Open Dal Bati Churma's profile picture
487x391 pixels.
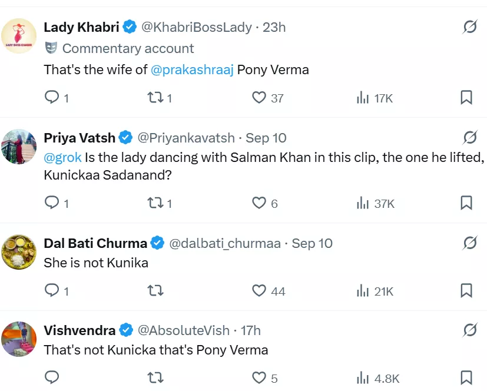(19, 251)
